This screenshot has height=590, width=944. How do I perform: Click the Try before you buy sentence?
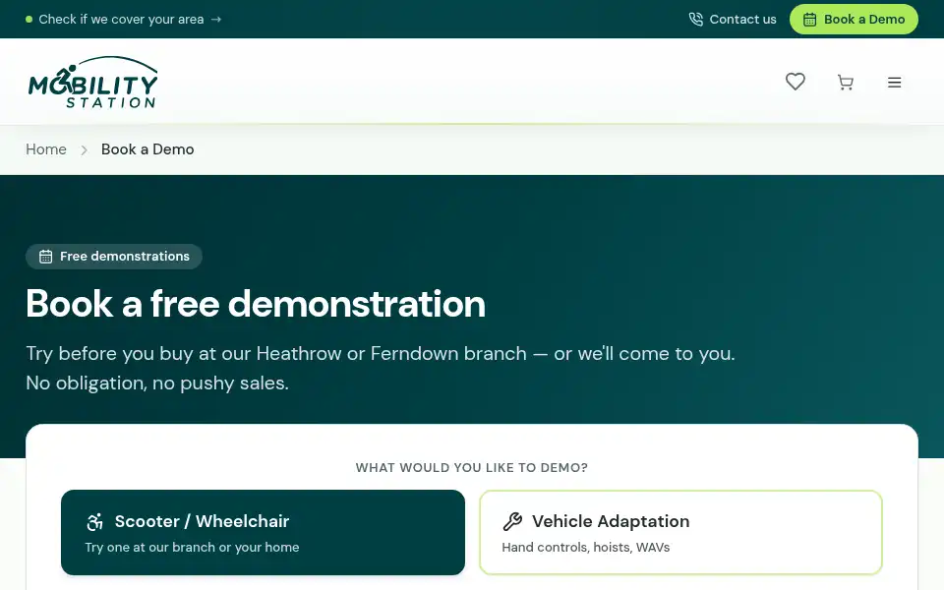(x=381, y=353)
